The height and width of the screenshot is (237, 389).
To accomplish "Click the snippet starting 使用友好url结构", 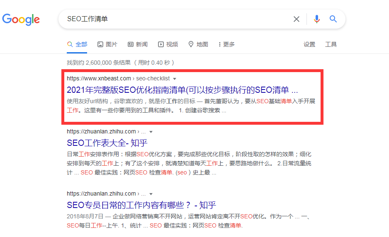I will pyautogui.click(x=191, y=106).
